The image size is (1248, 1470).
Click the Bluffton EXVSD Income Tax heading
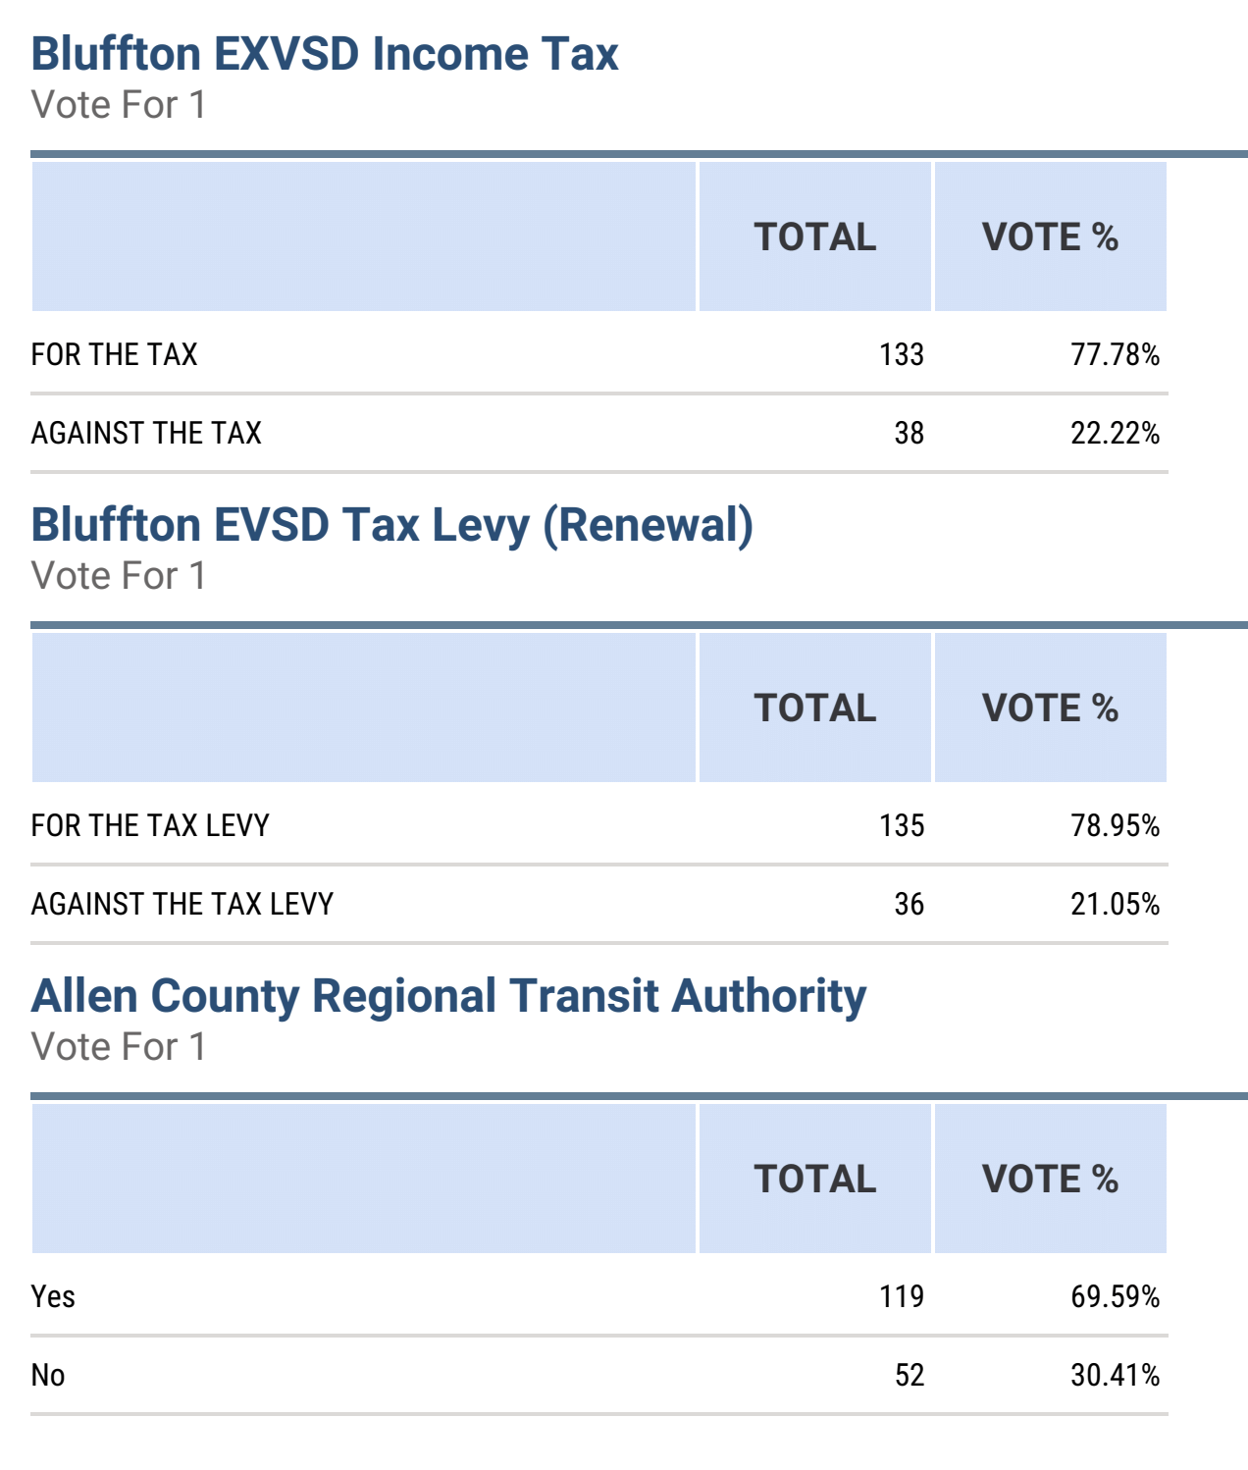point(325,54)
